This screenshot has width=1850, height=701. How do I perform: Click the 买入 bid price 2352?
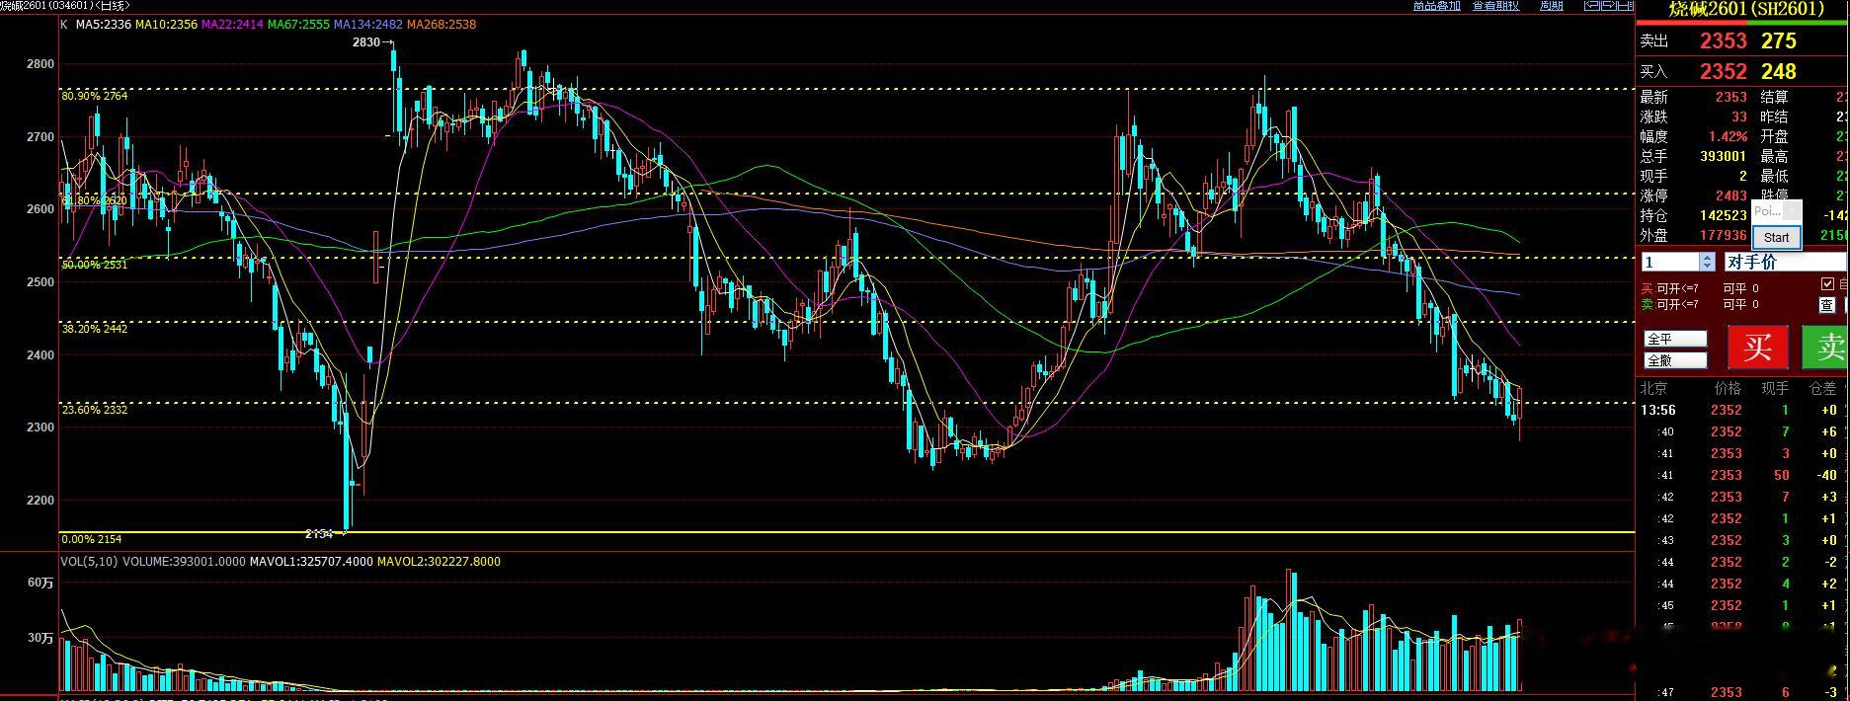(1723, 72)
